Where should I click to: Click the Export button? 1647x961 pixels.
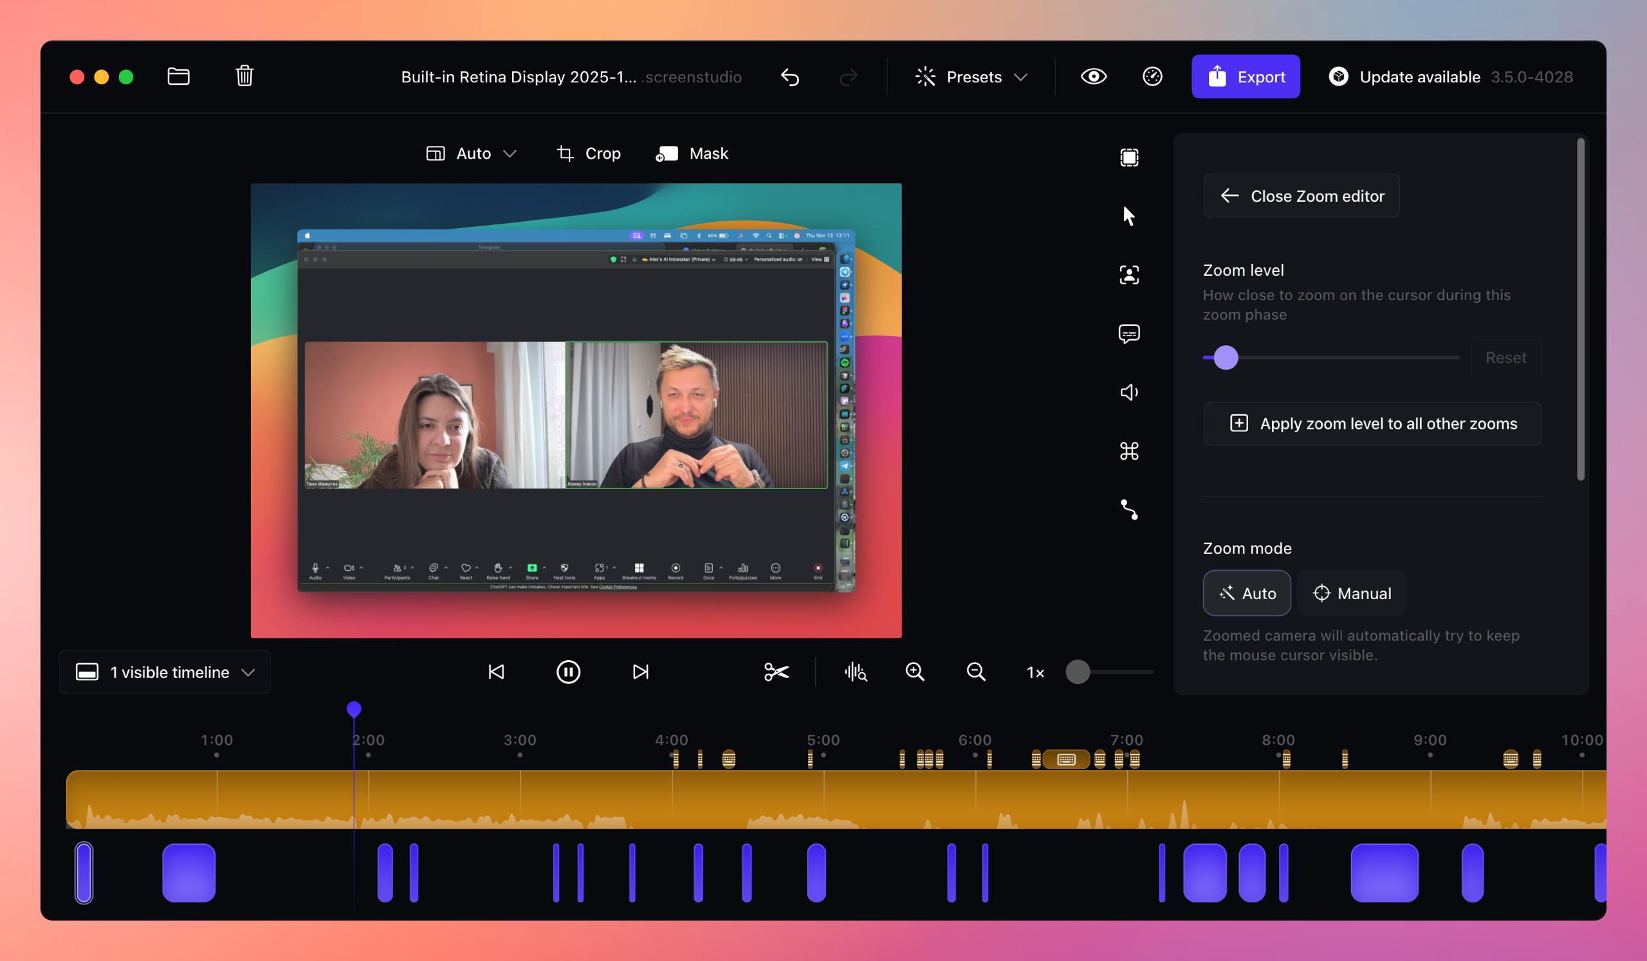click(x=1245, y=77)
